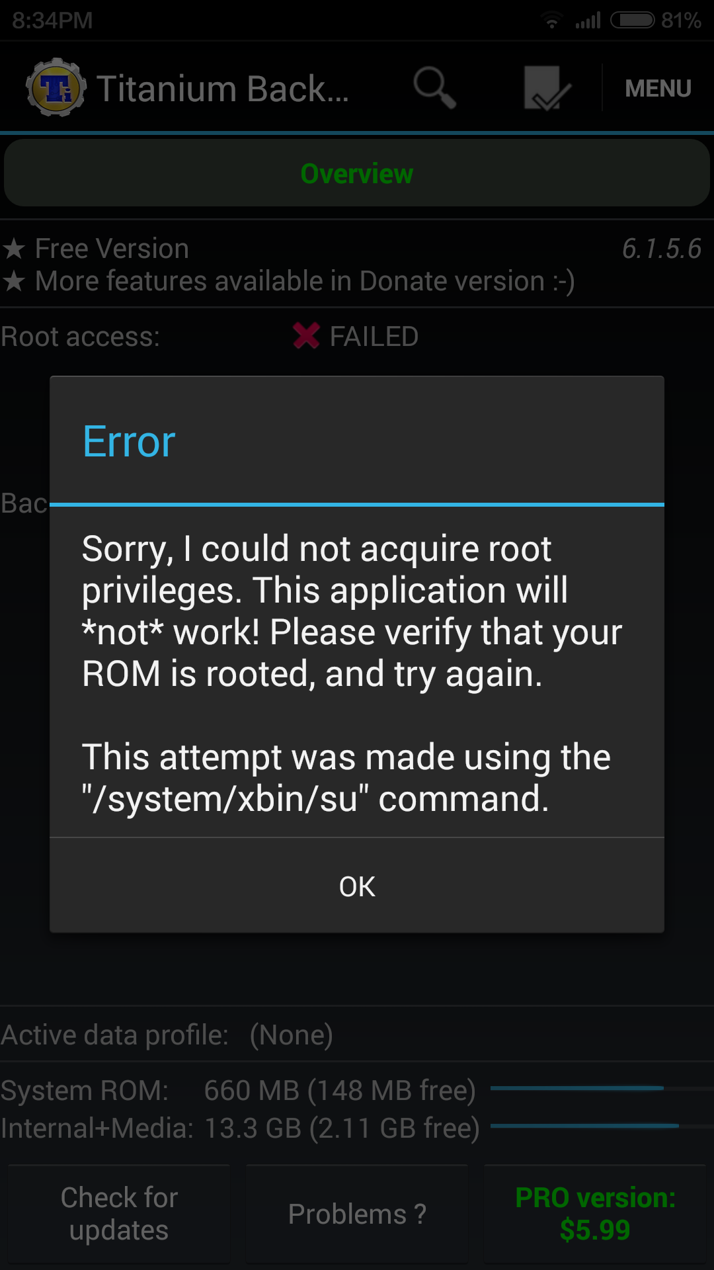Tap More features in Donate version text
This screenshot has width=714, height=1270.
pyautogui.click(x=305, y=281)
